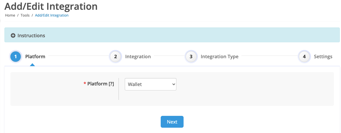341x133 pixels.
Task: Click the Add/Edit Integration breadcrumb link
Action: point(52,15)
